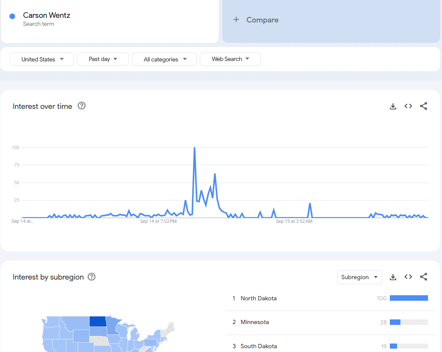Viewport: 442px width, 352px height.
Task: Click the "Search term" caption under Carson Wentz
Action: (x=39, y=24)
